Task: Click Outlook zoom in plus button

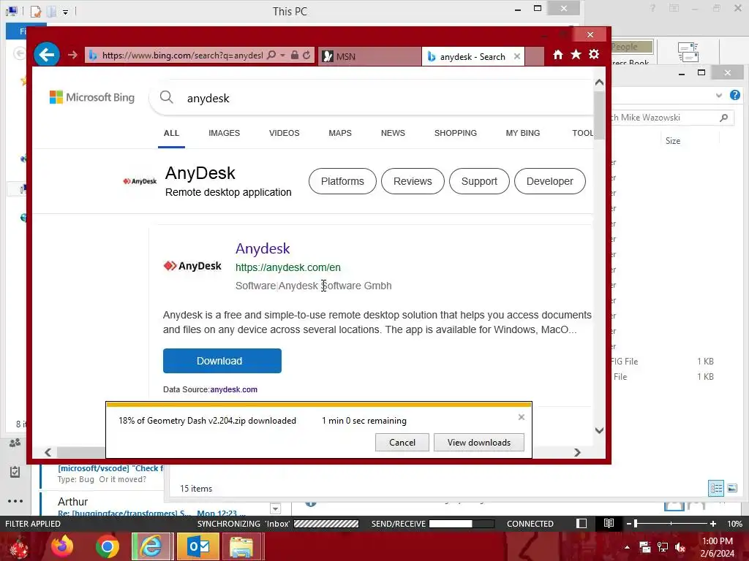Action: [x=712, y=523]
